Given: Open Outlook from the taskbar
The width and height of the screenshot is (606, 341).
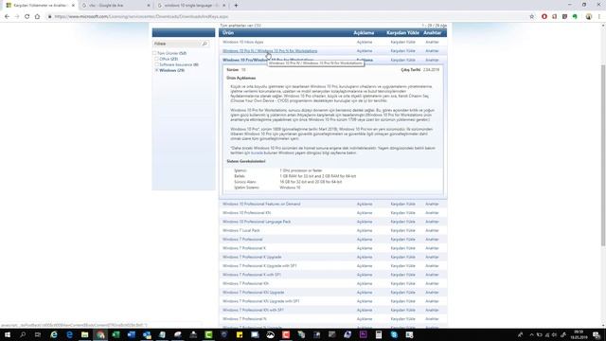Looking at the screenshot, I should point(147,334).
